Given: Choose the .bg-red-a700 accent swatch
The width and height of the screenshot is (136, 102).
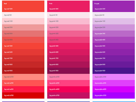Looking at the screenshot, I should pyautogui.click(x=23, y=95).
